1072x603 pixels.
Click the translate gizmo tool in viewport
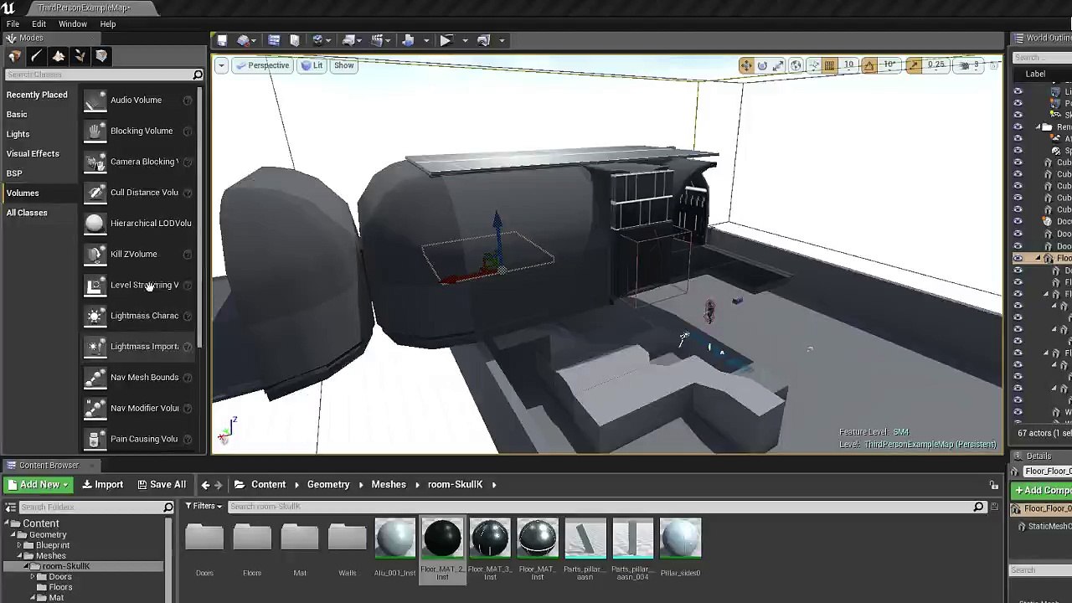point(745,65)
